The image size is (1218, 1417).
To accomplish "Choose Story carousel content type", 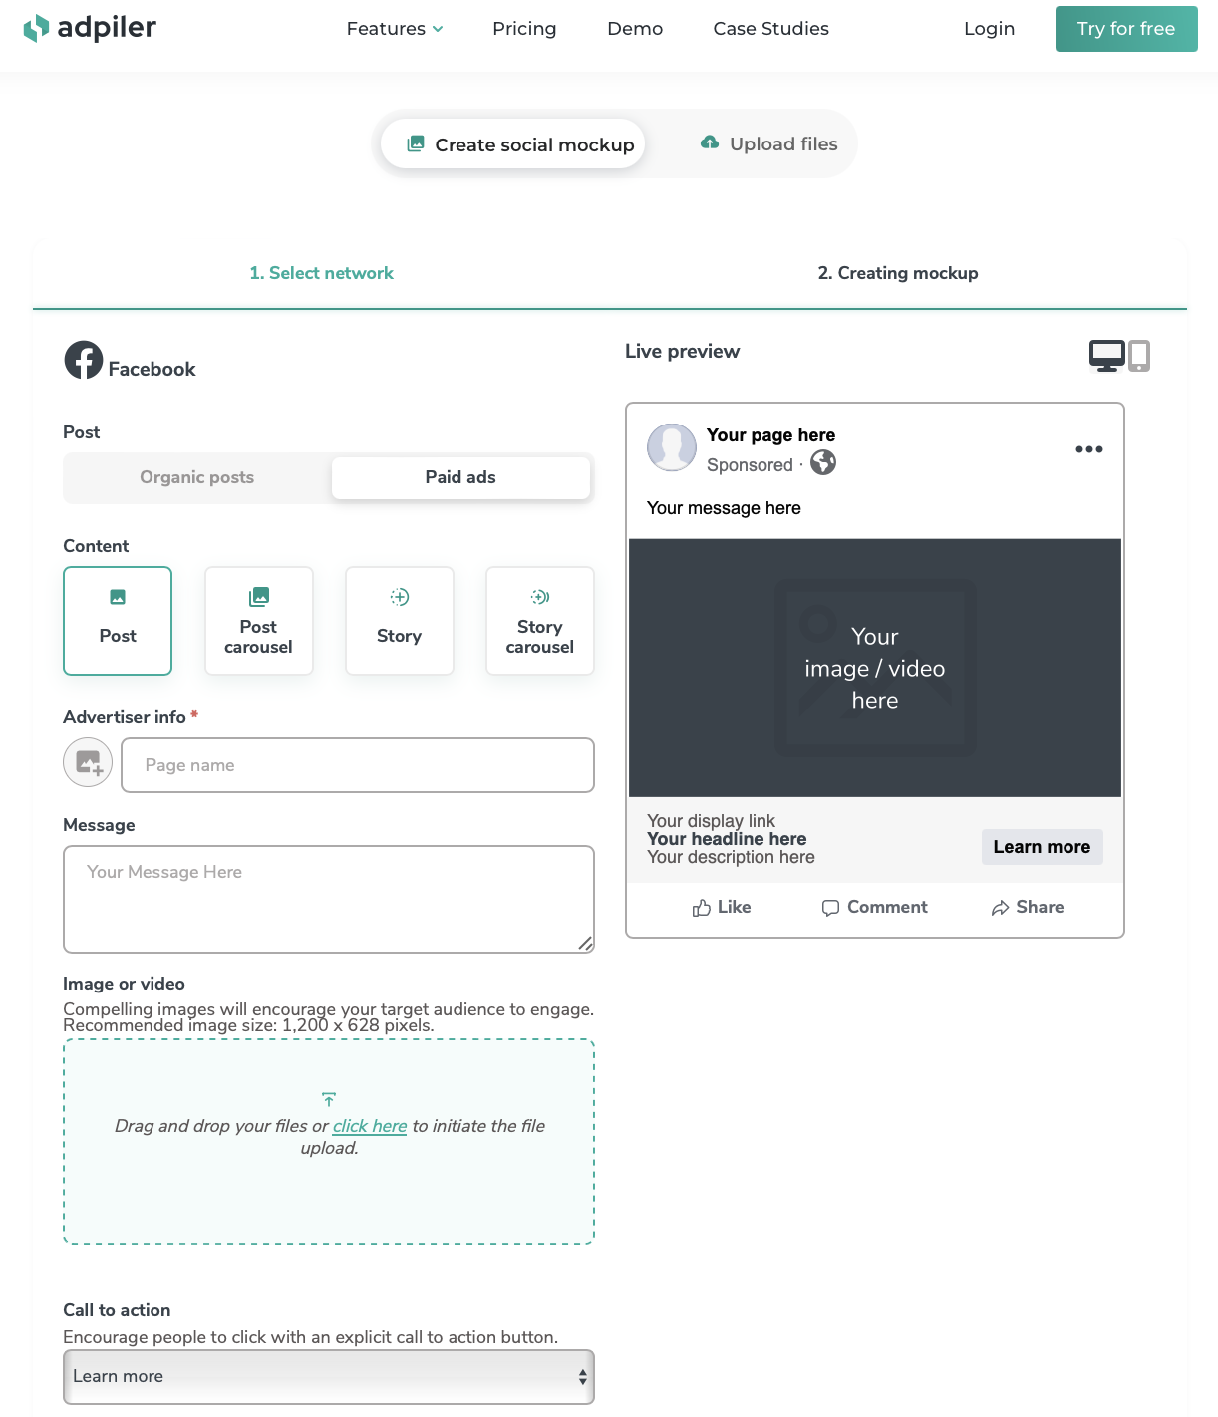I will (540, 621).
